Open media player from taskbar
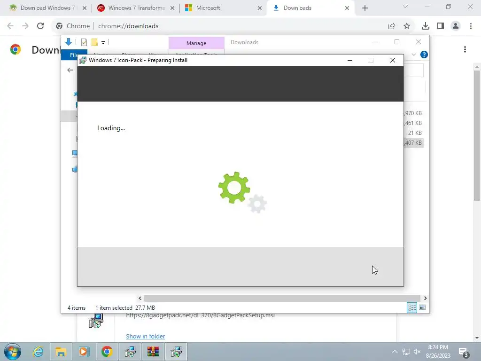The image size is (481, 361). click(x=84, y=352)
